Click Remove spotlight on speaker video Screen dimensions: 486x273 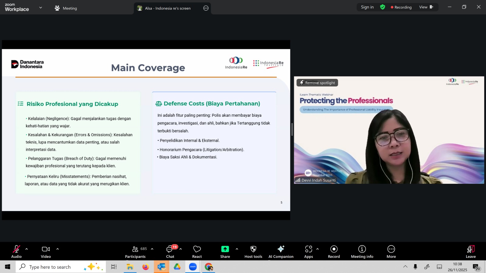pyautogui.click(x=317, y=83)
